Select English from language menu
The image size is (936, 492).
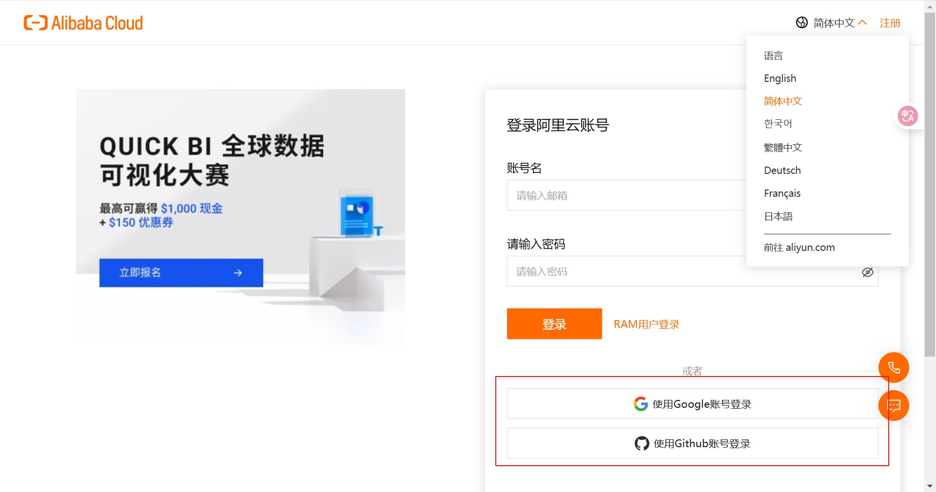(x=780, y=78)
